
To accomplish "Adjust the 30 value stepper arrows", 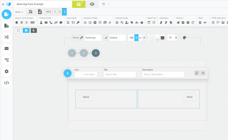I will [x=176, y=38].
